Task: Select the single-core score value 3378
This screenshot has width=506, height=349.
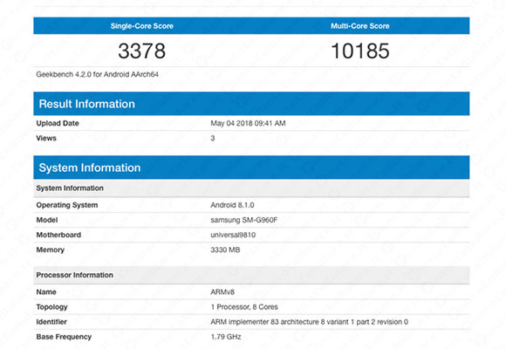Action: pyautogui.click(x=142, y=51)
